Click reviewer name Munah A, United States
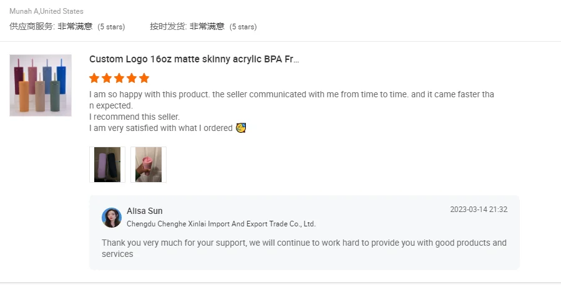Image resolution: width=561 pixels, height=285 pixels. coord(46,11)
